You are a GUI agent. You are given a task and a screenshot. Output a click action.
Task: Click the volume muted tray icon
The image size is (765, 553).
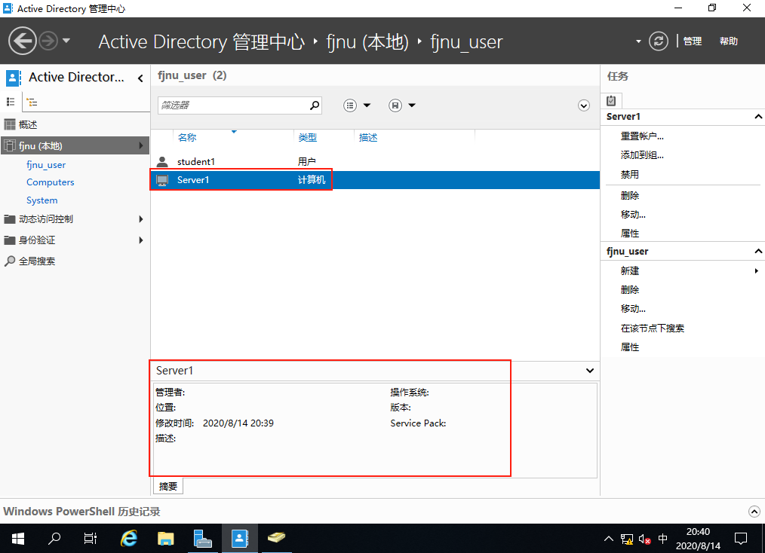644,539
